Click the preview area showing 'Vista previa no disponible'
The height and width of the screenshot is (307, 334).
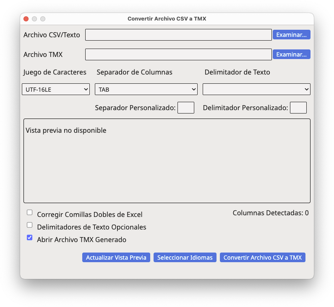(x=167, y=161)
